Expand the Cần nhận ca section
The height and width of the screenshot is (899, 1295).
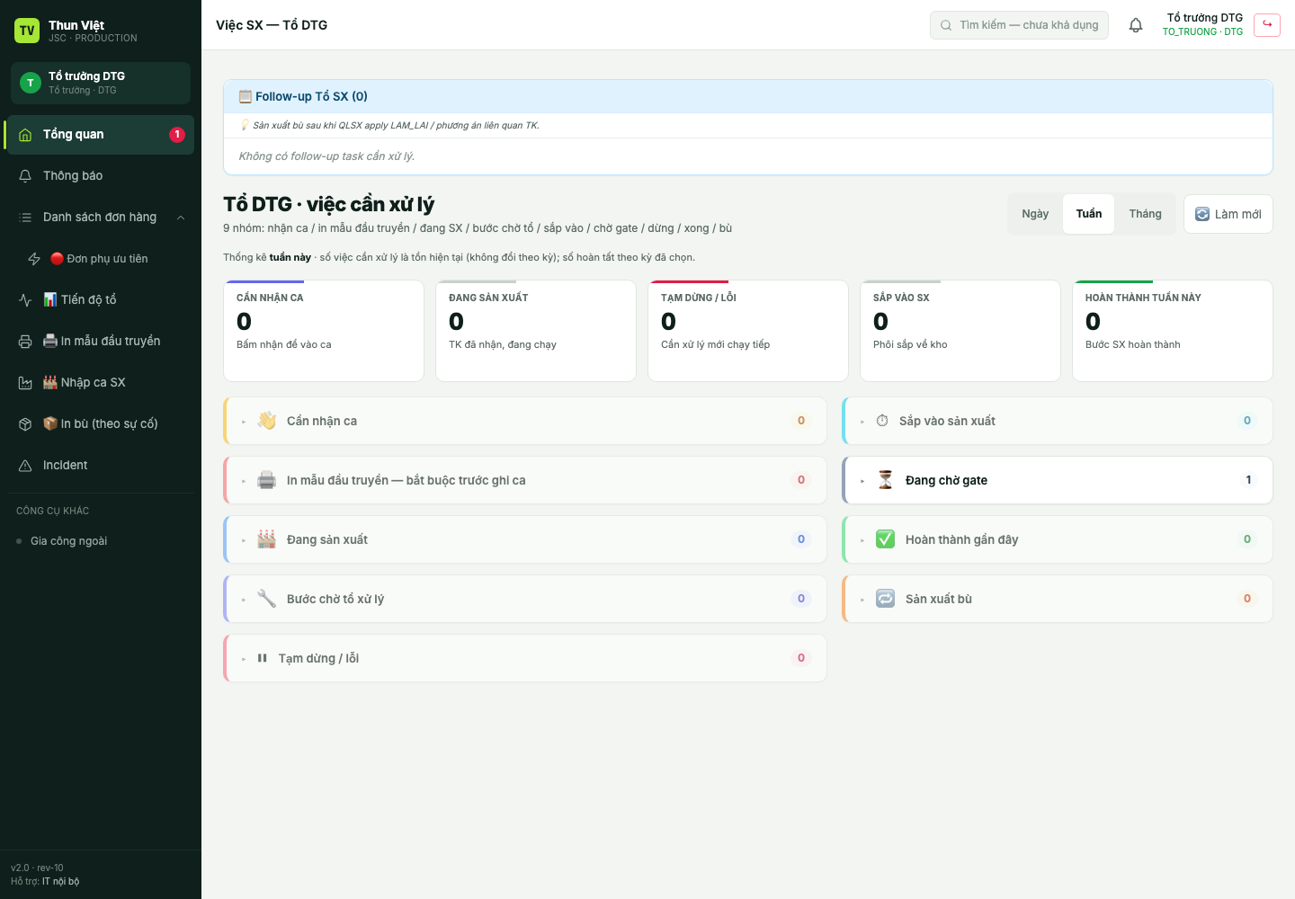tap(525, 421)
